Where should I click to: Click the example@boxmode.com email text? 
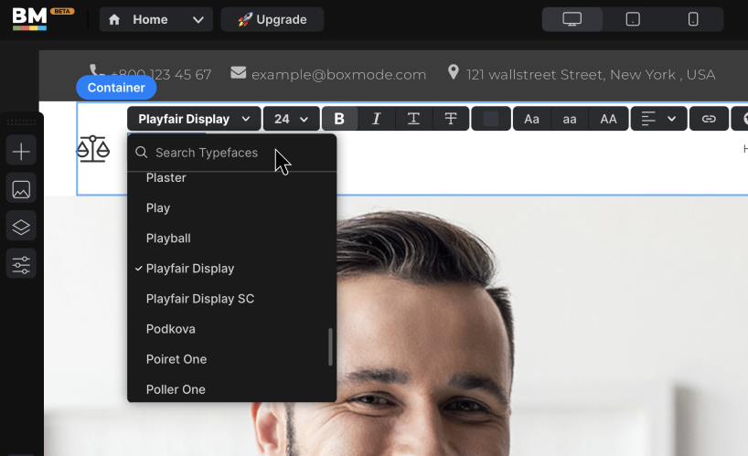pos(338,75)
